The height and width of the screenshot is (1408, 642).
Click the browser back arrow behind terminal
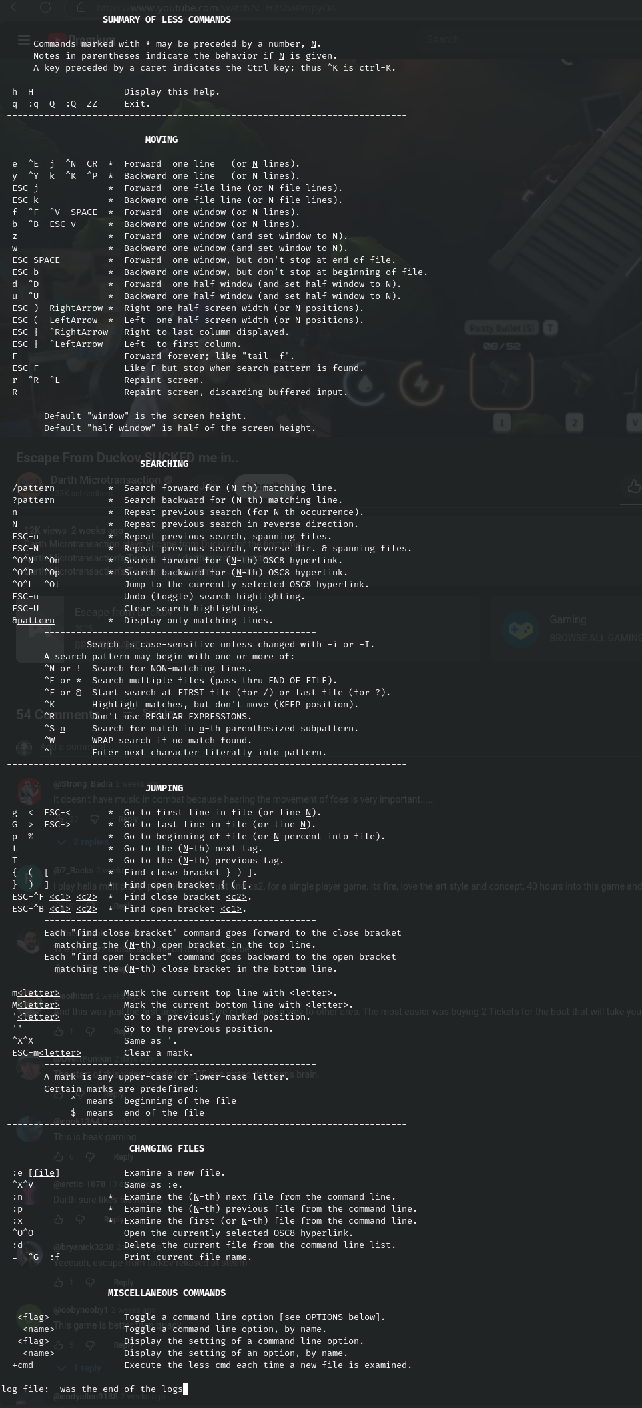click(x=16, y=7)
